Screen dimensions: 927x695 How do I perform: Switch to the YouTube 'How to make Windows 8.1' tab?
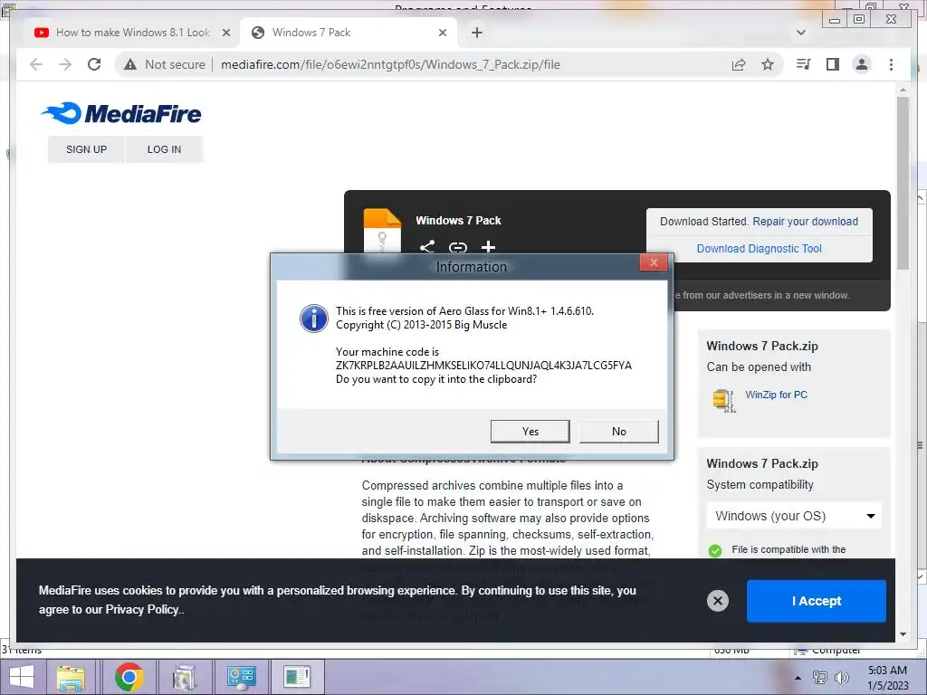click(x=133, y=33)
